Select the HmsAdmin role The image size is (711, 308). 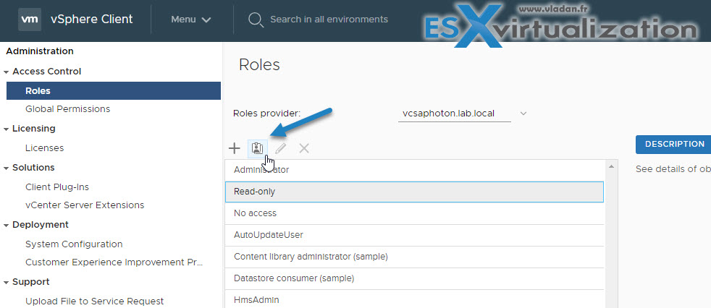414,299
